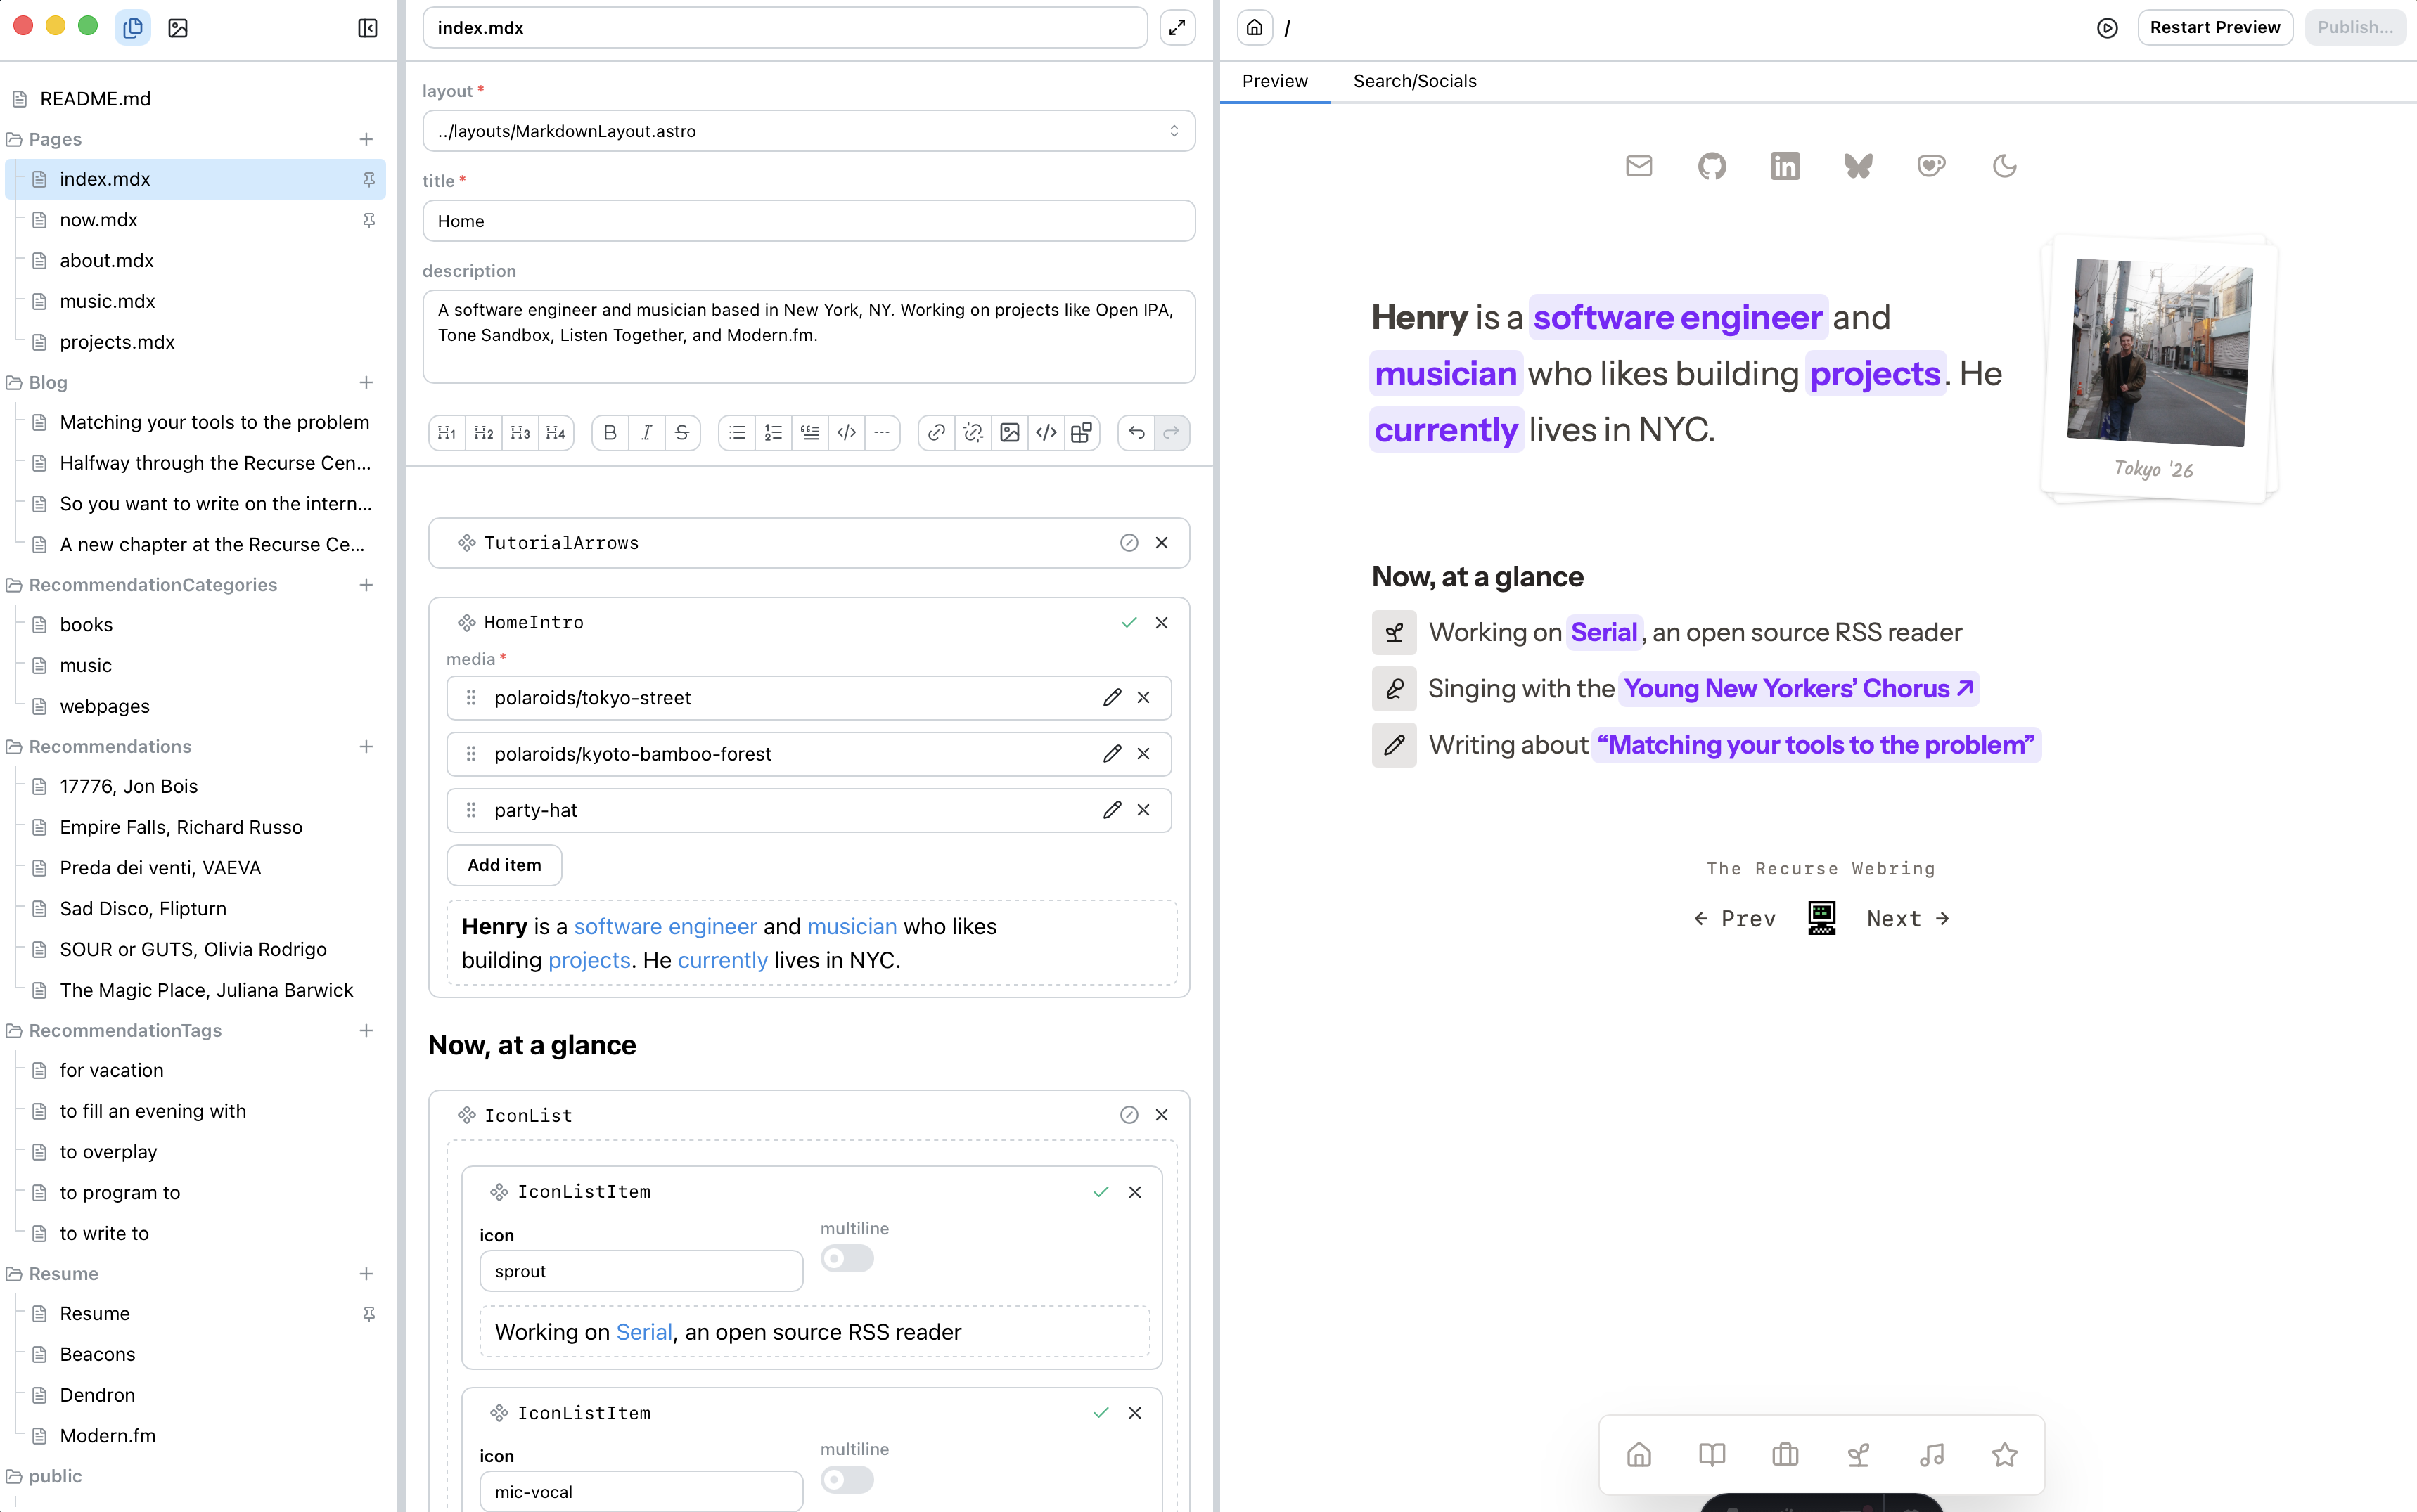This screenshot has height=1512, width=2417.
Task: Toggle multiline for the mic-vocal IconListItem
Action: click(x=847, y=1479)
